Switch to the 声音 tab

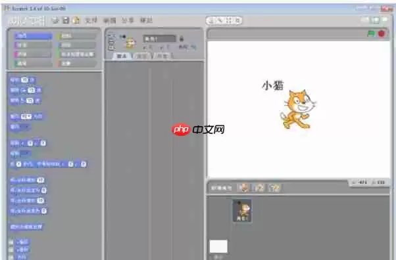pyautogui.click(x=162, y=56)
